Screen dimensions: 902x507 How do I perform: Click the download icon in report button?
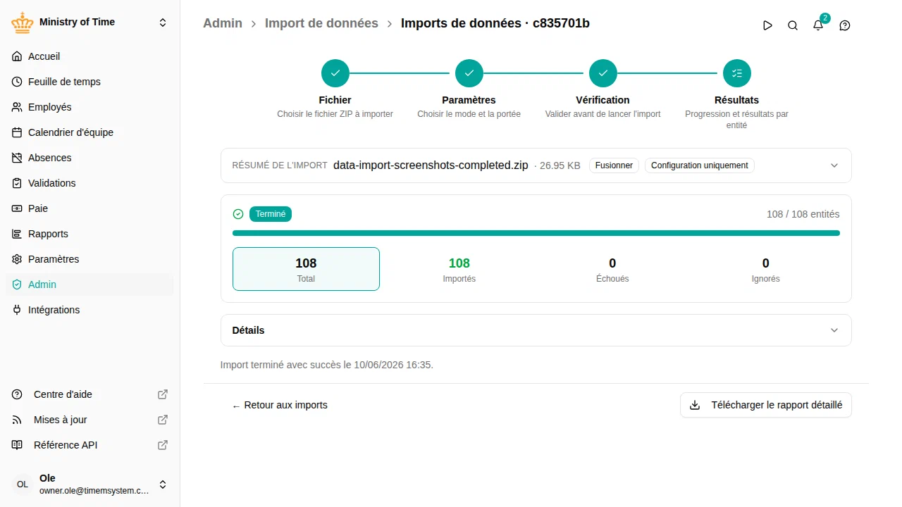(695, 405)
